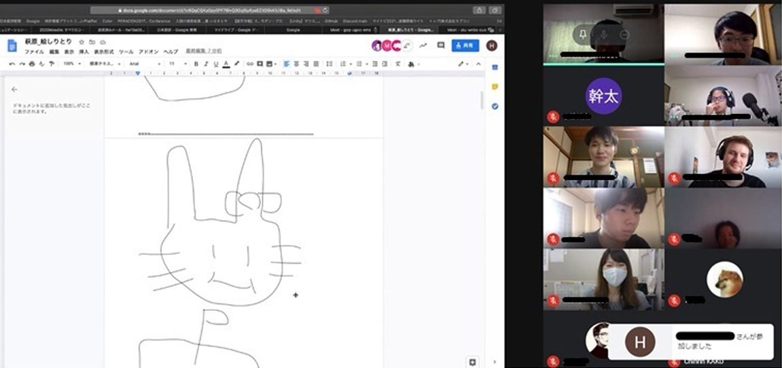782x368 pixels.
Task: Open the font size 11 dropdown
Action: (x=178, y=64)
